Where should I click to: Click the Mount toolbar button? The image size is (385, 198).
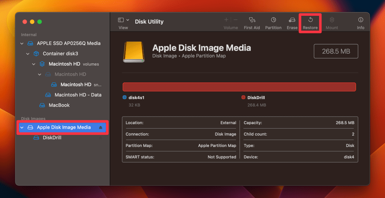pyautogui.click(x=332, y=20)
